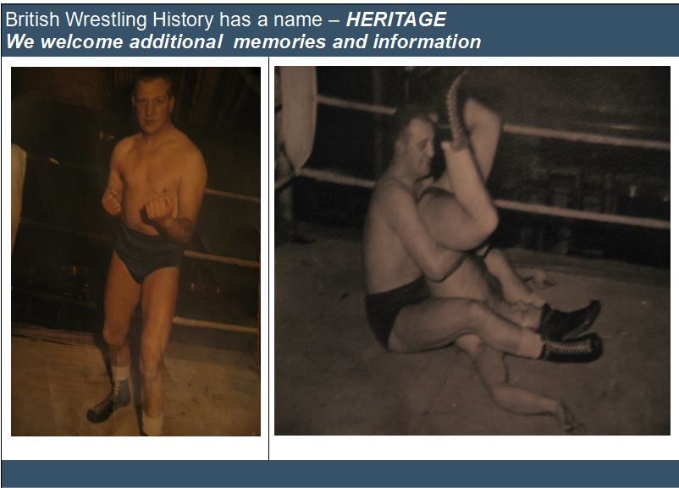This screenshot has height=488, width=679.
Task: Click the vertical divider between the photos
Action: (x=268, y=258)
